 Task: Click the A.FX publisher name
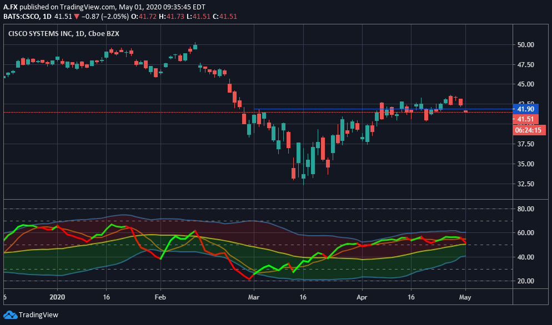point(11,7)
